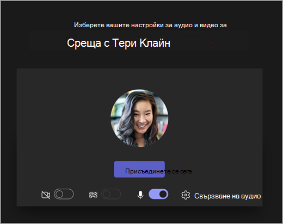
Task: Click the text Изберете вашите настройки за аудио и видео за
Action: 150,25
